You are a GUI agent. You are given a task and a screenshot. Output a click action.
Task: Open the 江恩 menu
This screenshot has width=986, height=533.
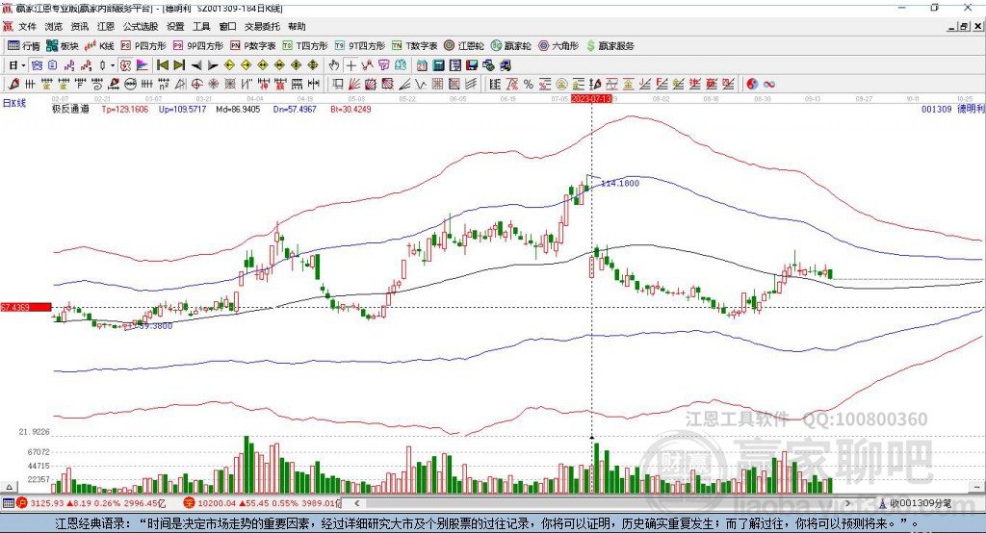click(106, 26)
